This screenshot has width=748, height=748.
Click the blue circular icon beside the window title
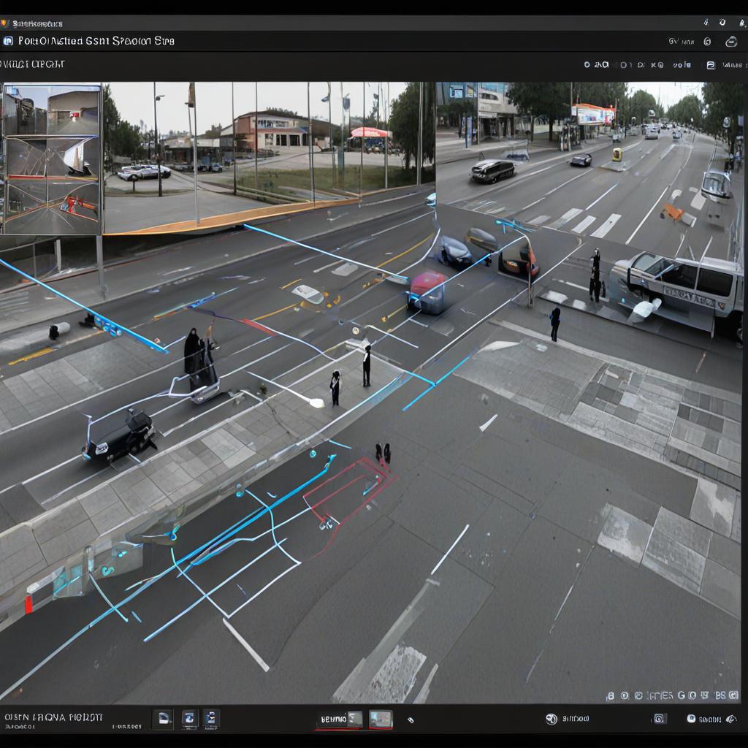(8, 42)
